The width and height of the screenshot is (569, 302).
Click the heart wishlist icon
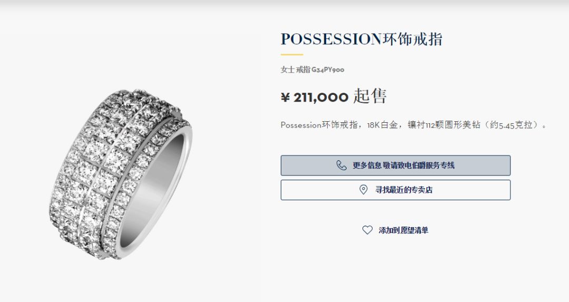pos(367,230)
